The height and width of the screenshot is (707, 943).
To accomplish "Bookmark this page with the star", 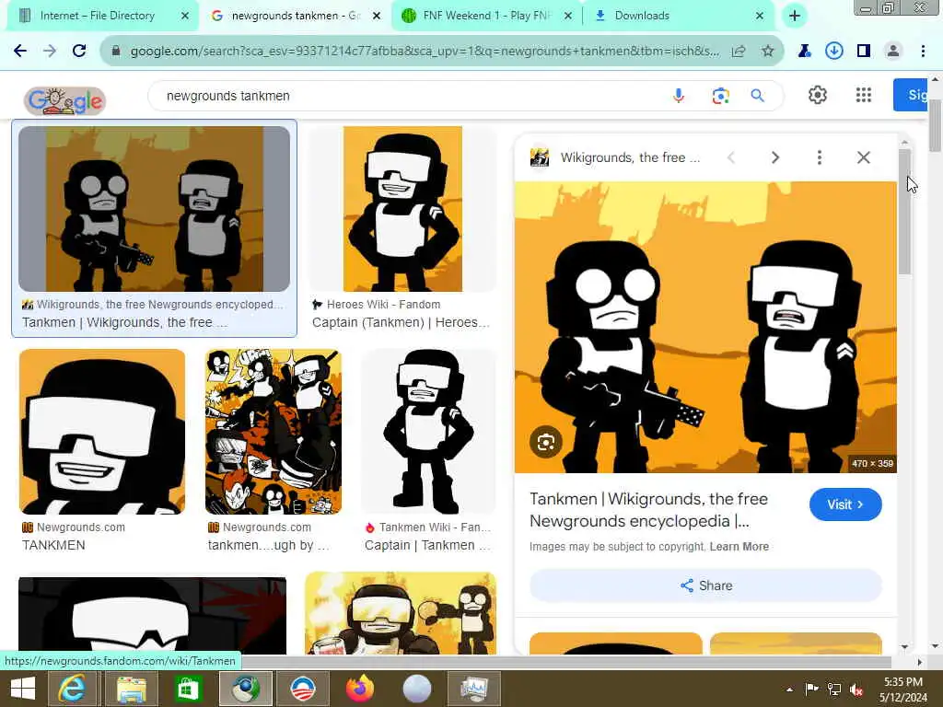I will [x=768, y=52].
